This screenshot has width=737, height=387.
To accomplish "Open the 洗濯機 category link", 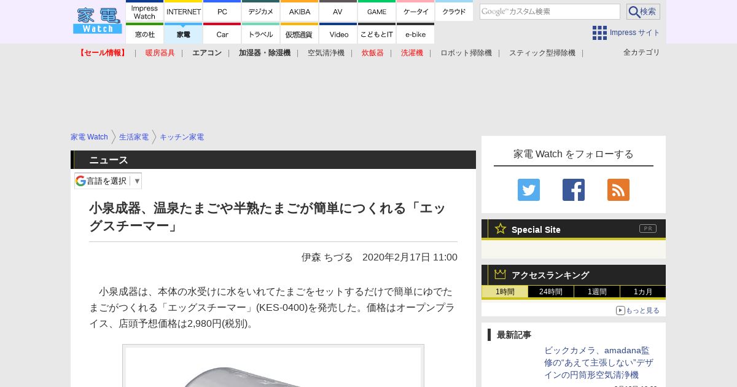I will [x=412, y=53].
